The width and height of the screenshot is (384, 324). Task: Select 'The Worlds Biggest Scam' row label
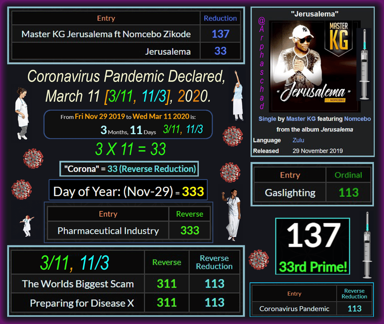coord(78,284)
